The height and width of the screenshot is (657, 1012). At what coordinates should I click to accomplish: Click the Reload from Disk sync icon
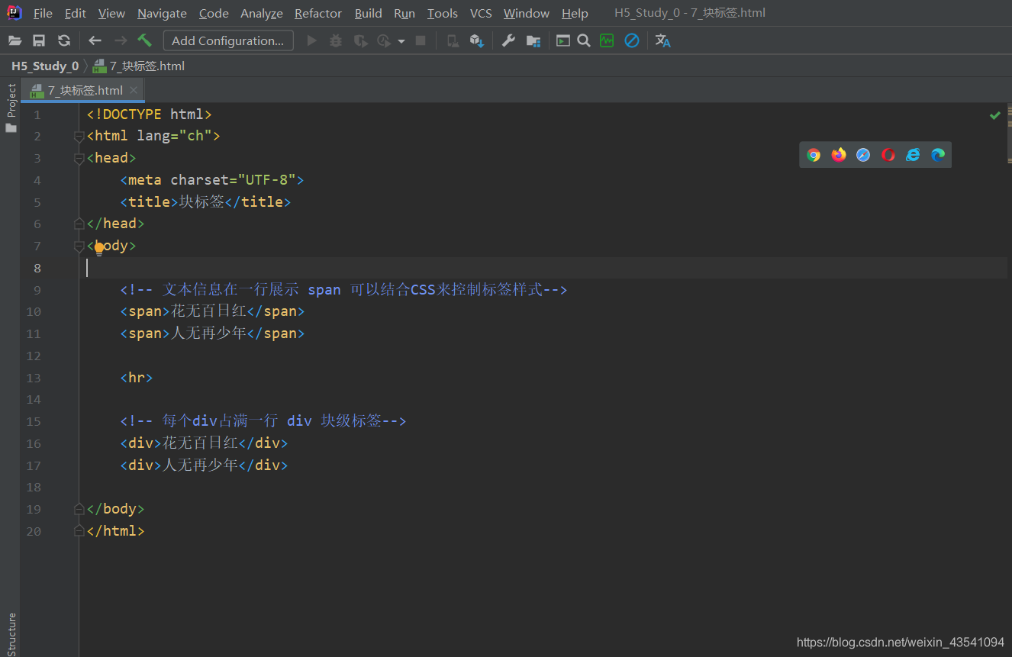pos(64,40)
